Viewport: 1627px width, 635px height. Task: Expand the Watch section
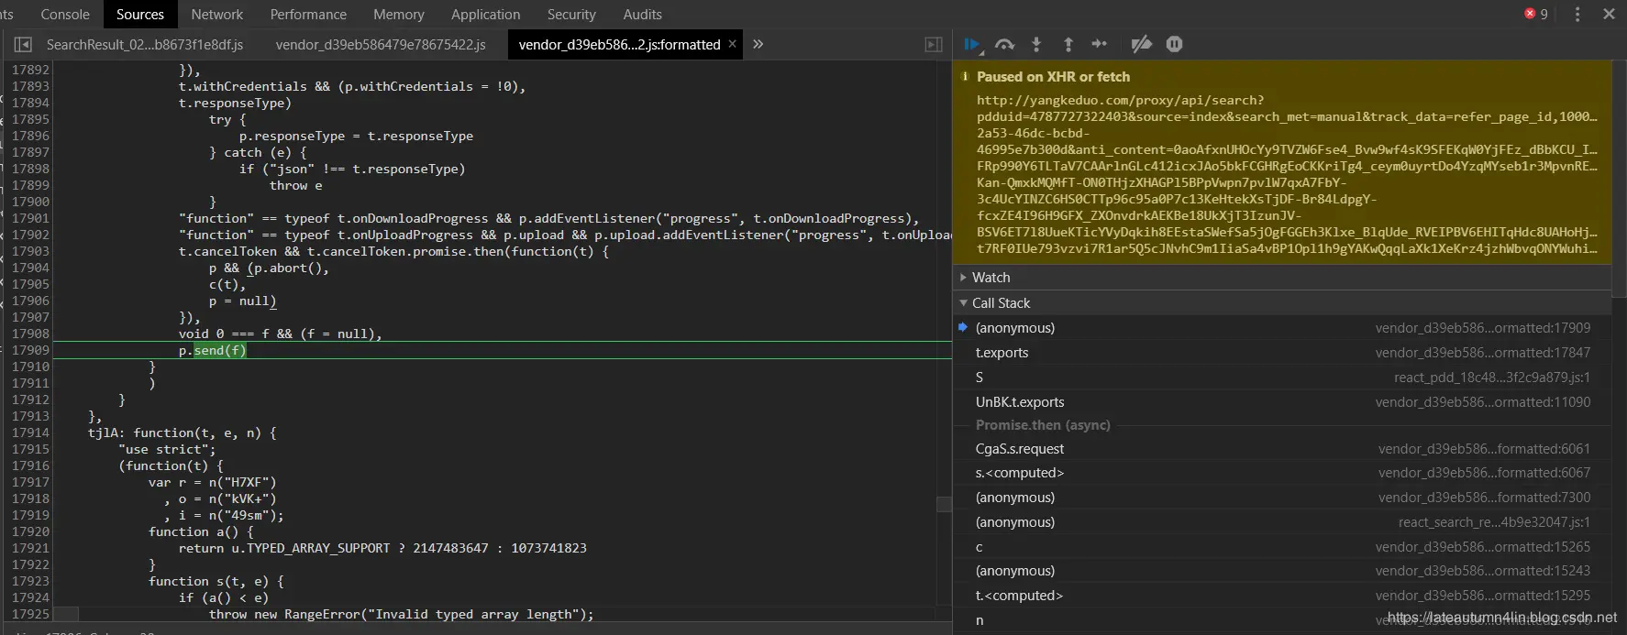click(991, 278)
